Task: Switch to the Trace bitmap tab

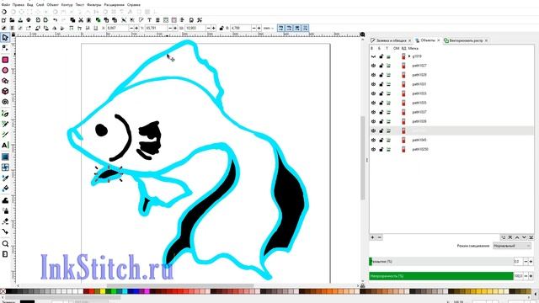Action: (466, 40)
